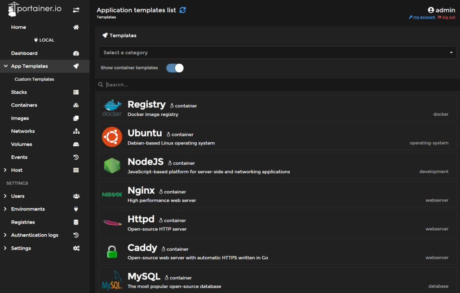
Task: Click the Docker whale logo of Registry
Action: point(112,108)
